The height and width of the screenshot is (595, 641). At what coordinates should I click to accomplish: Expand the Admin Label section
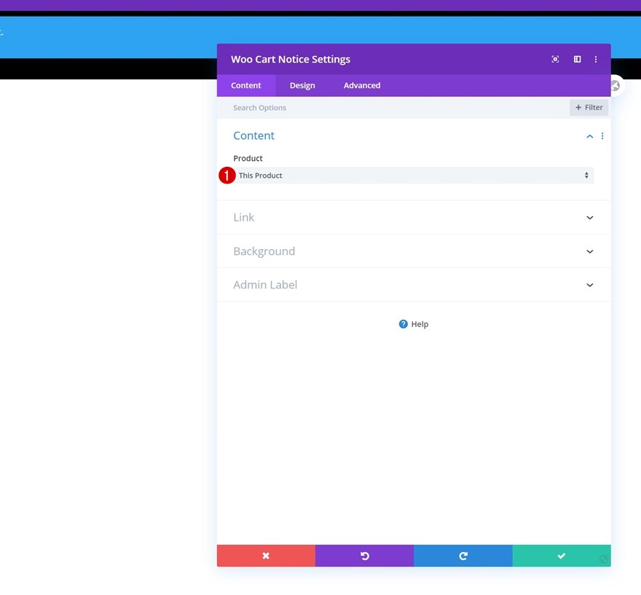[x=414, y=285]
